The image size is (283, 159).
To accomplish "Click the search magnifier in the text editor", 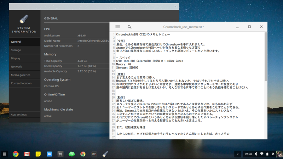I will (x=129, y=27).
